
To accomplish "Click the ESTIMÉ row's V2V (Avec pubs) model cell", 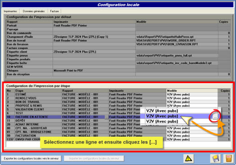I will 192,94.
